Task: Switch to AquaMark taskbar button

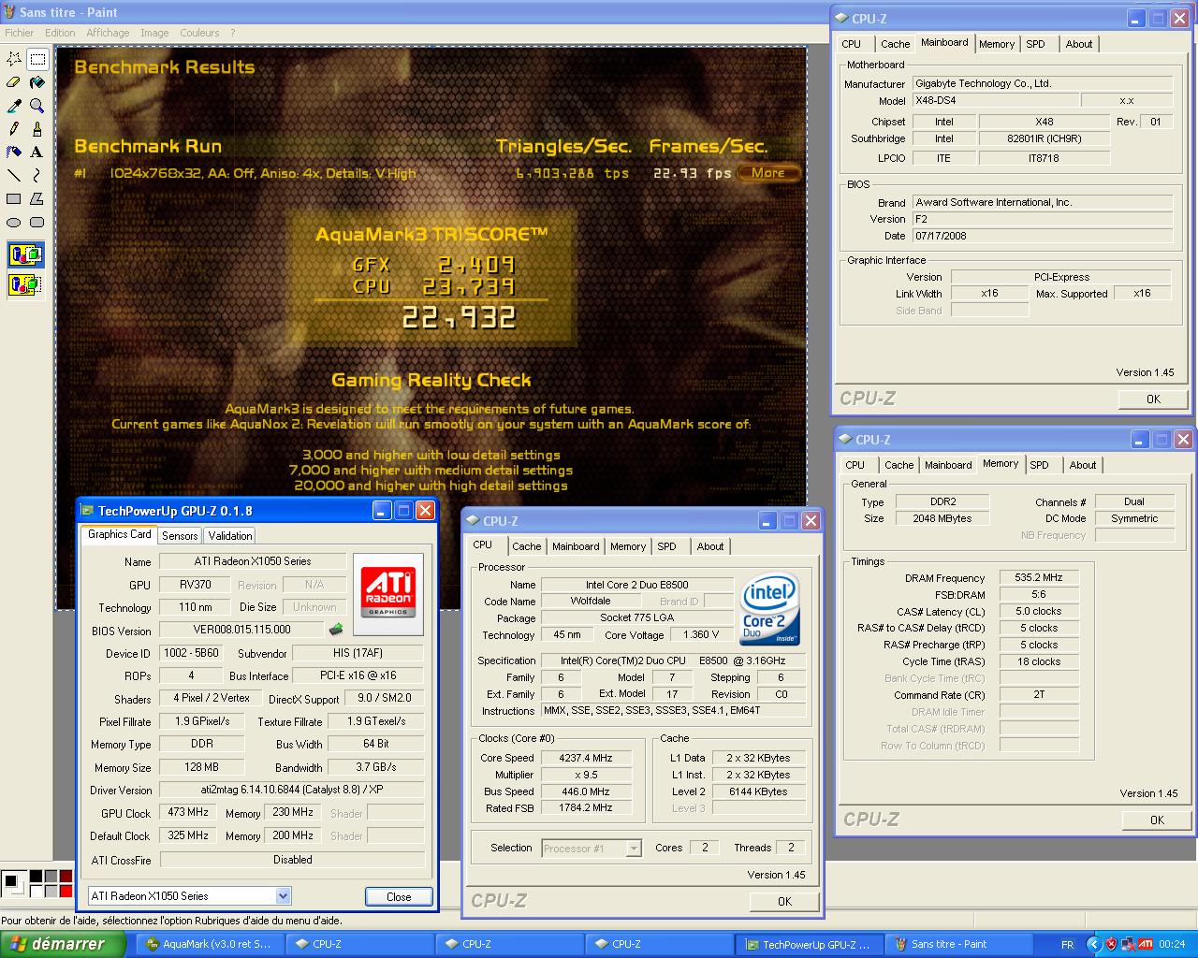Action: pyautogui.click(x=210, y=944)
